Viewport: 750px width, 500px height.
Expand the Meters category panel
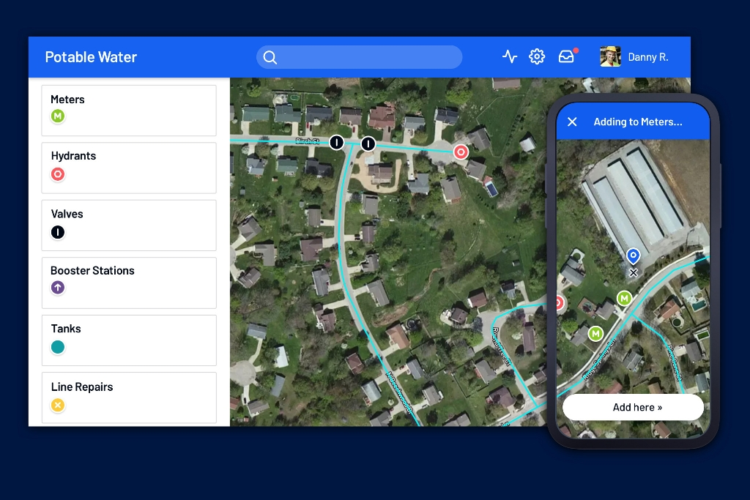129,110
